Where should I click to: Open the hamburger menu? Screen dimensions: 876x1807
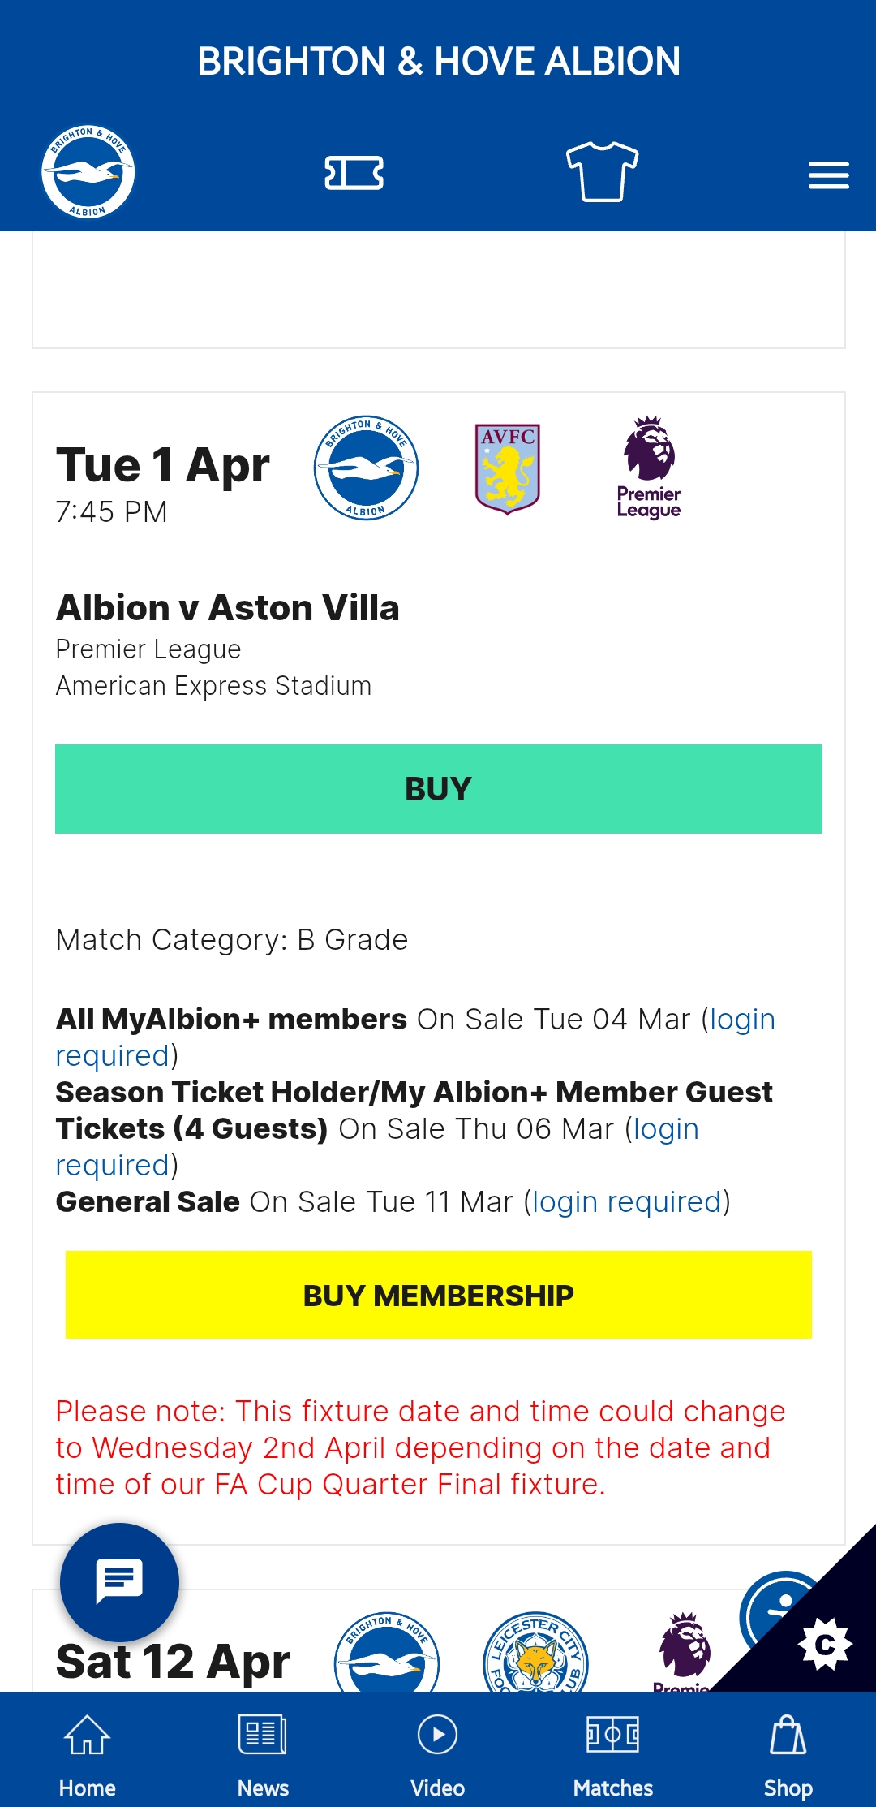[828, 175]
